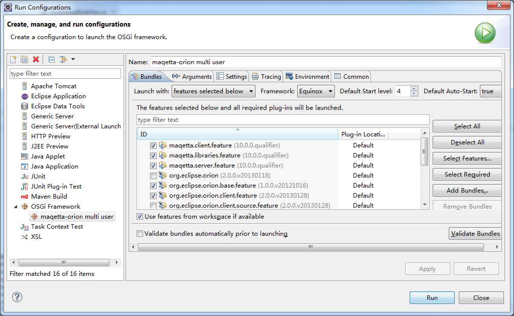Click the maqetta.client.feature feature icon
Screen dimensions: 514x316
pyautogui.click(x=163, y=145)
